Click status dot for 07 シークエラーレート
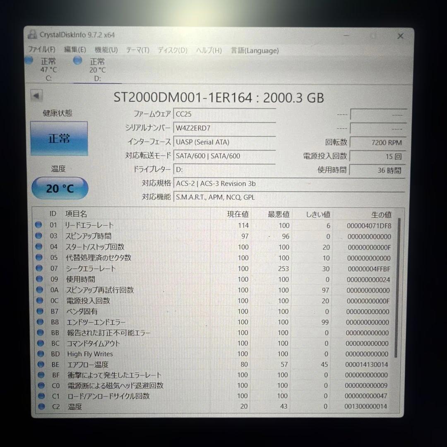 [39, 268]
